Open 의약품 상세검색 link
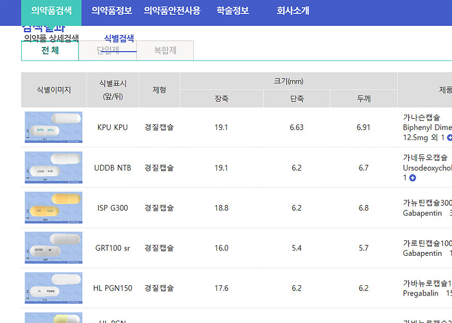The height and width of the screenshot is (323, 452). click(x=51, y=38)
